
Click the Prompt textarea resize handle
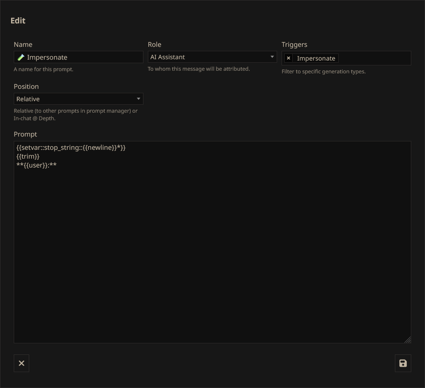407,339
